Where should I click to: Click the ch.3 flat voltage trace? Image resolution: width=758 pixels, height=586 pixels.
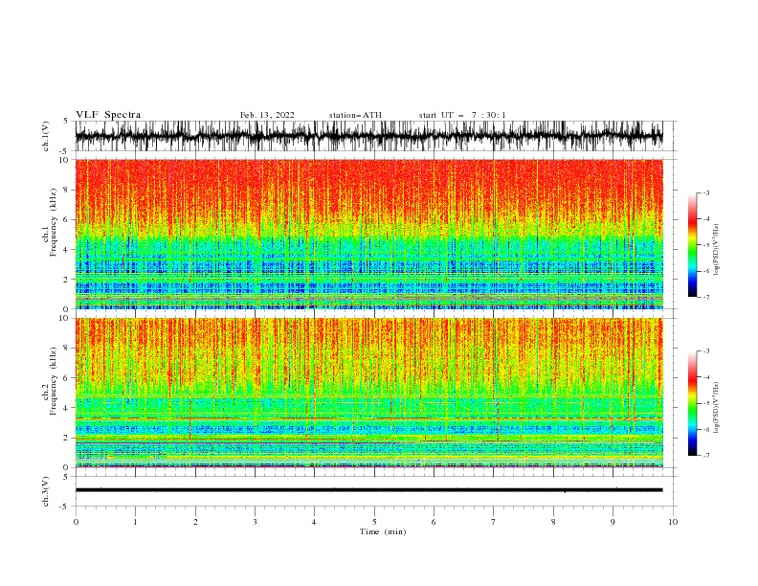(368, 490)
